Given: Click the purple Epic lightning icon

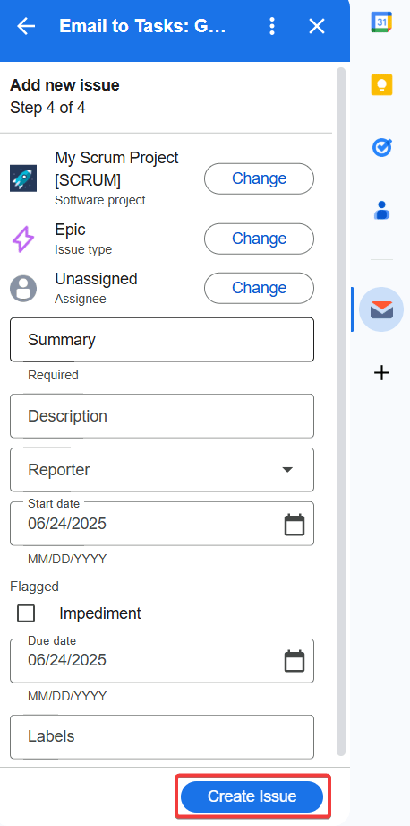Looking at the screenshot, I should pyautogui.click(x=23, y=238).
